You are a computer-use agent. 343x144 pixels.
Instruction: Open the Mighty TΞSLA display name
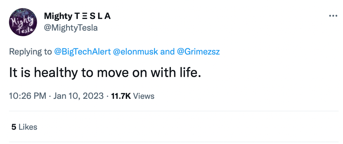pyautogui.click(x=77, y=16)
